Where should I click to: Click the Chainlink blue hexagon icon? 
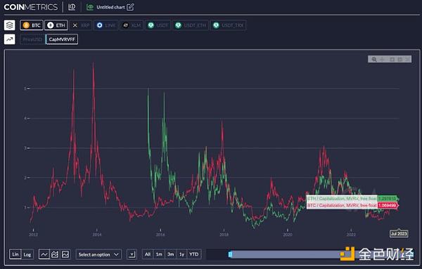pos(99,25)
